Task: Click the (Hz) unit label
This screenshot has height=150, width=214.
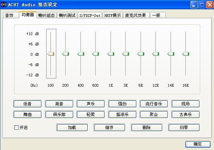Action: coord(34,85)
